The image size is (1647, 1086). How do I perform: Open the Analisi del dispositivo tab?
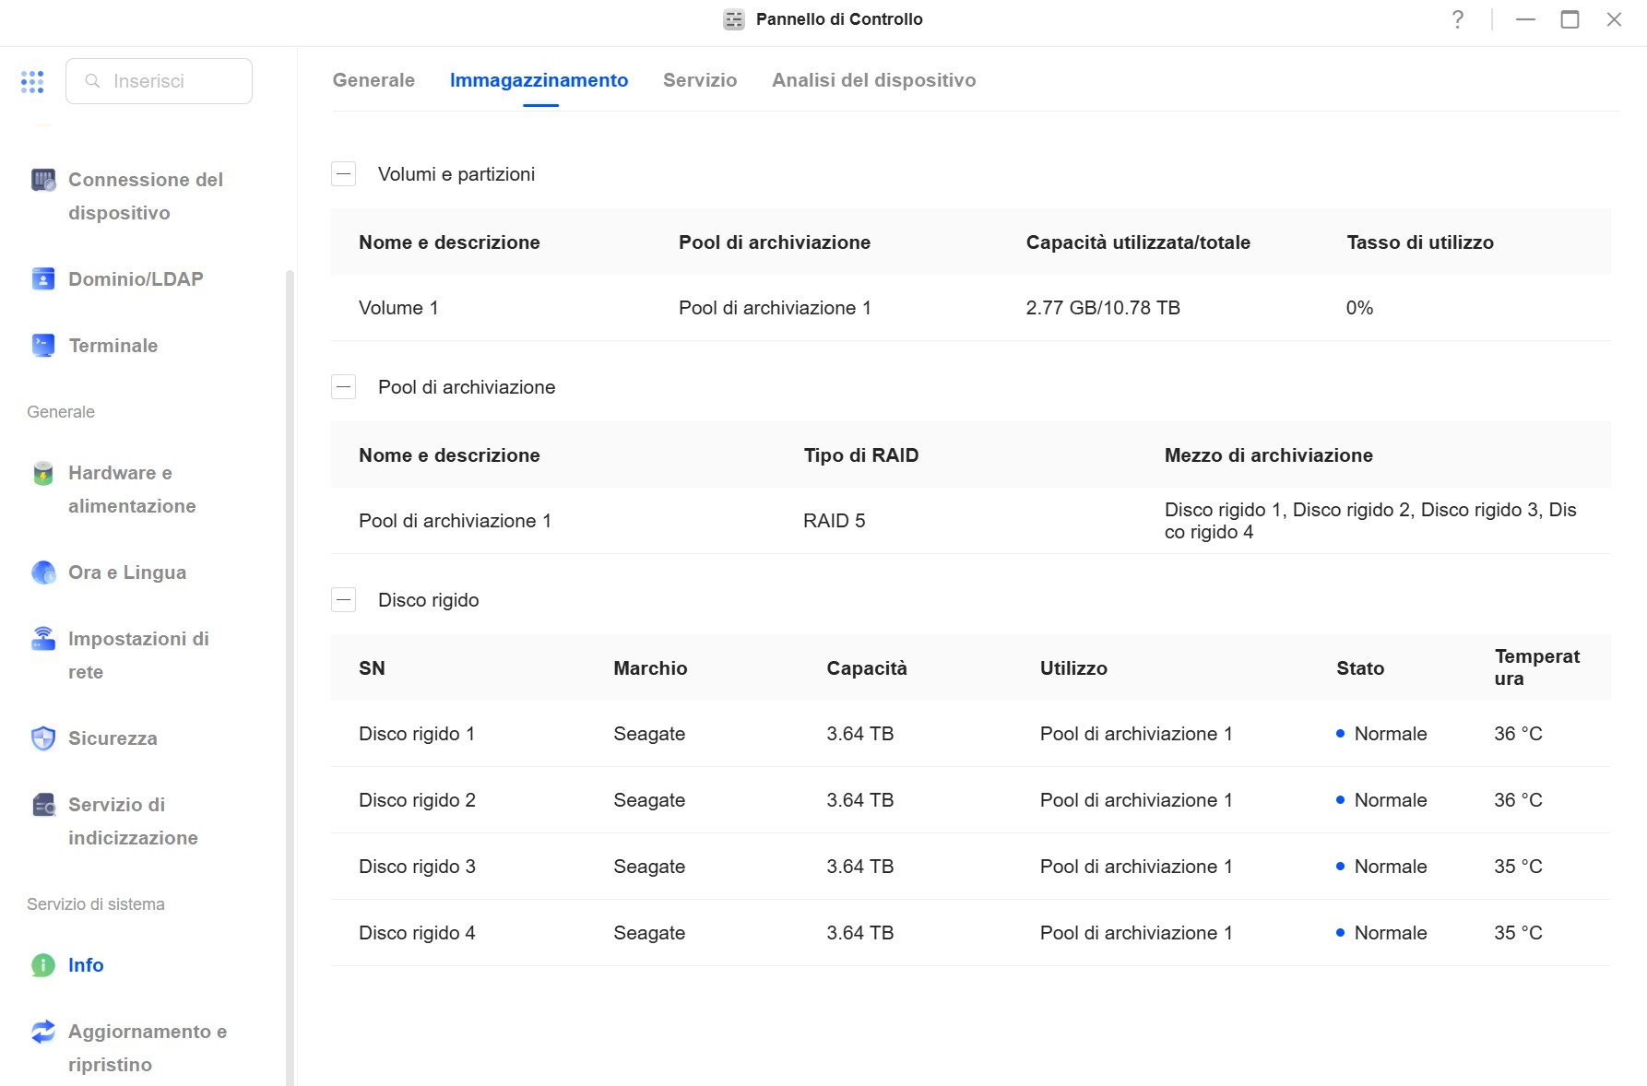coord(873,80)
